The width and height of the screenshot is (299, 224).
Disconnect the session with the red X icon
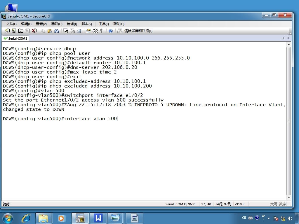pos(34,31)
